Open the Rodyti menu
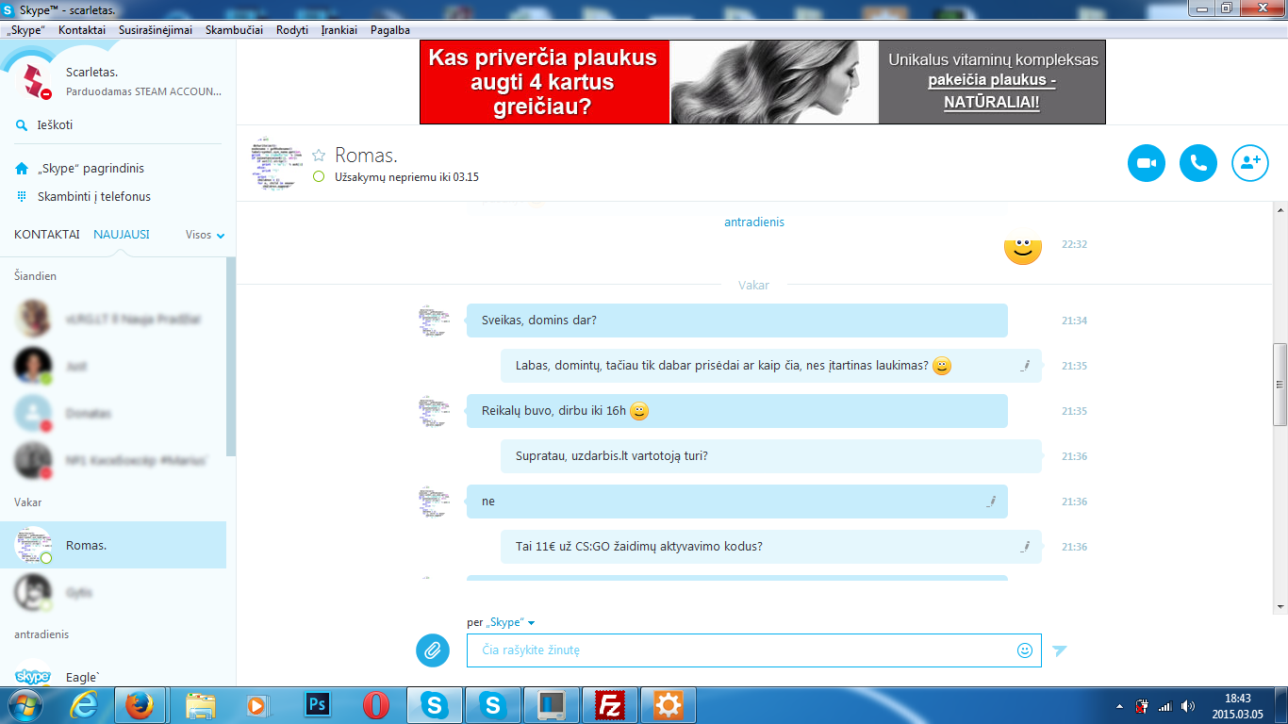 coord(292,30)
